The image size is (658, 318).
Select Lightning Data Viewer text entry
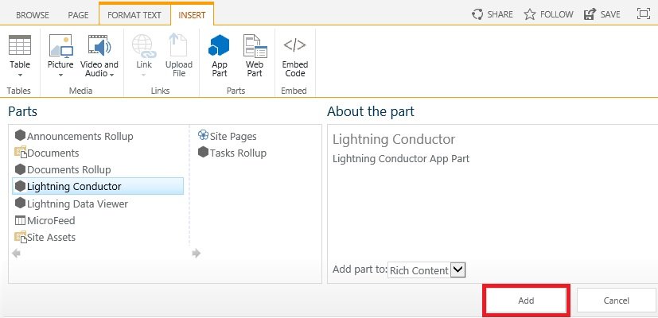[78, 204]
